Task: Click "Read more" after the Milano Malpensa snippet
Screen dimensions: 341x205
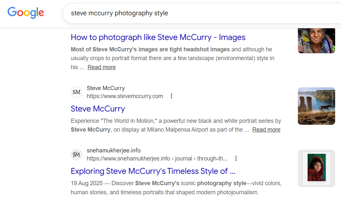Action: pyautogui.click(x=266, y=130)
